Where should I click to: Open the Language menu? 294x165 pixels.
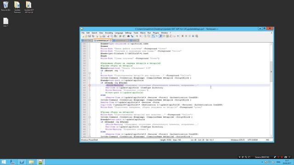coord(119,33)
